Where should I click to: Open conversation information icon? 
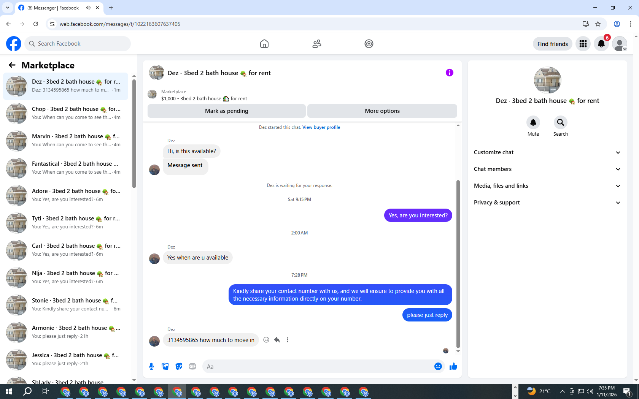[450, 73]
